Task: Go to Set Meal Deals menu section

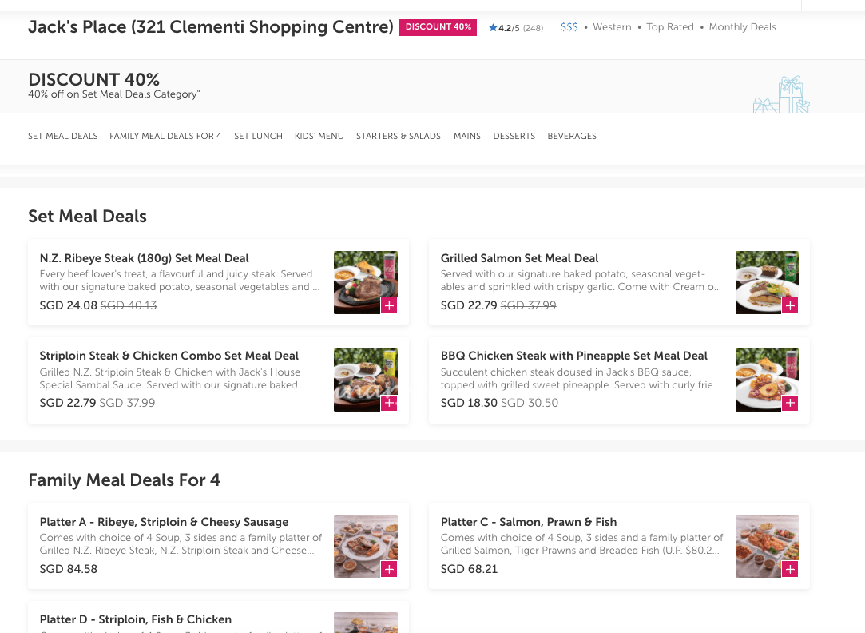Action: click(63, 137)
